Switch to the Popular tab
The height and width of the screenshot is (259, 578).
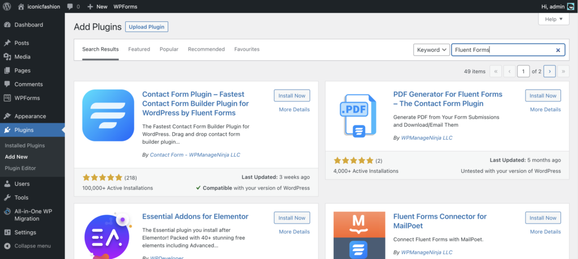tap(169, 49)
